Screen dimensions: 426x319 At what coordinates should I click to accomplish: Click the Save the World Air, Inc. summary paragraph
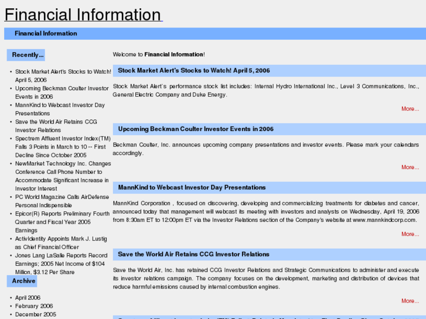pos(266,279)
